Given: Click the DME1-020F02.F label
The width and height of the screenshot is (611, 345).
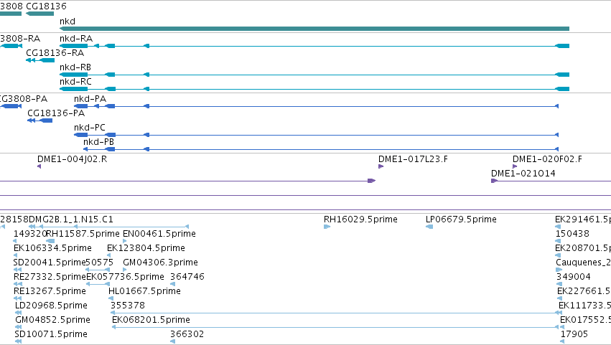Looking at the screenshot, I should (x=547, y=159).
